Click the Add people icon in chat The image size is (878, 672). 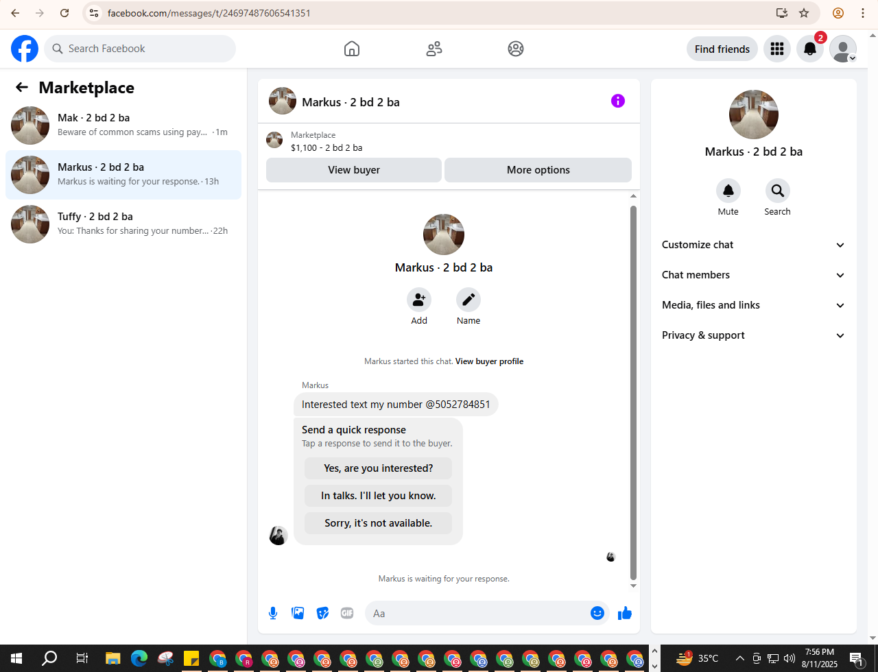point(419,300)
